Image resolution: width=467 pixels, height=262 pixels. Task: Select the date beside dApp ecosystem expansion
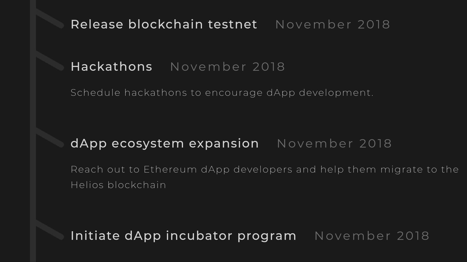click(334, 144)
